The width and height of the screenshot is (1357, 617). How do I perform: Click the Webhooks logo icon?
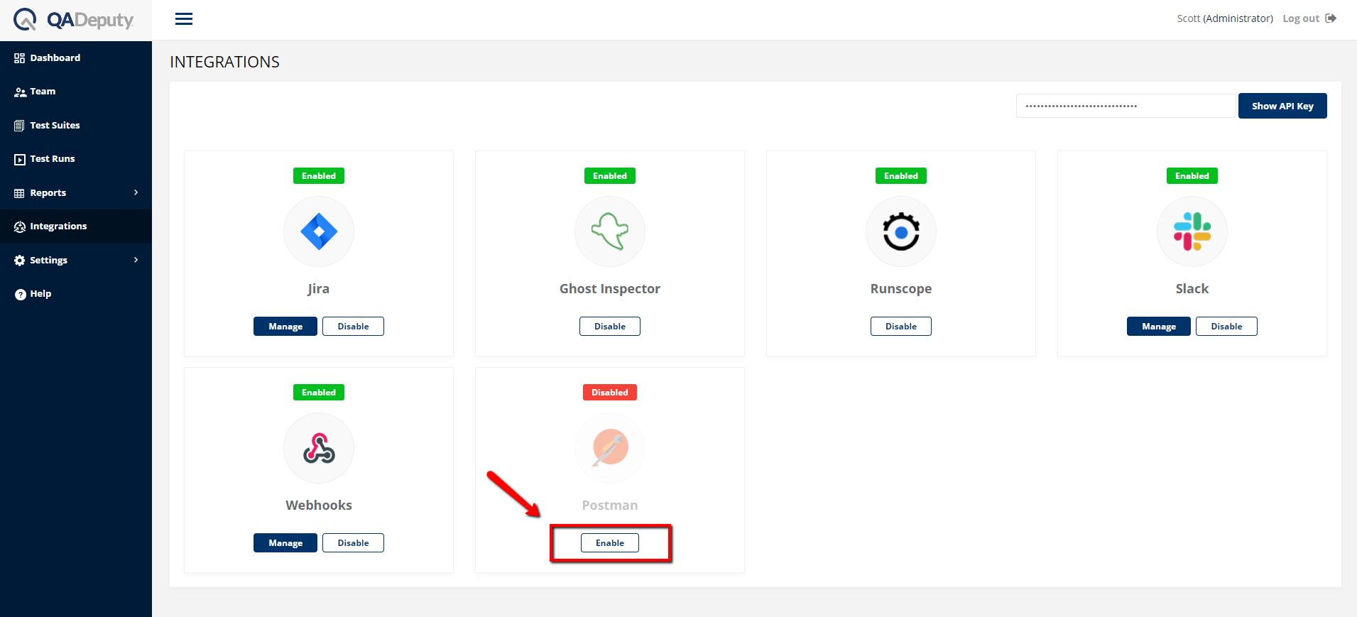click(x=319, y=448)
